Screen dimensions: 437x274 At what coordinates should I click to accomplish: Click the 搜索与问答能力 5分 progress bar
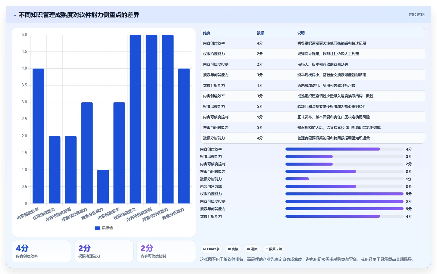[x=344, y=209]
